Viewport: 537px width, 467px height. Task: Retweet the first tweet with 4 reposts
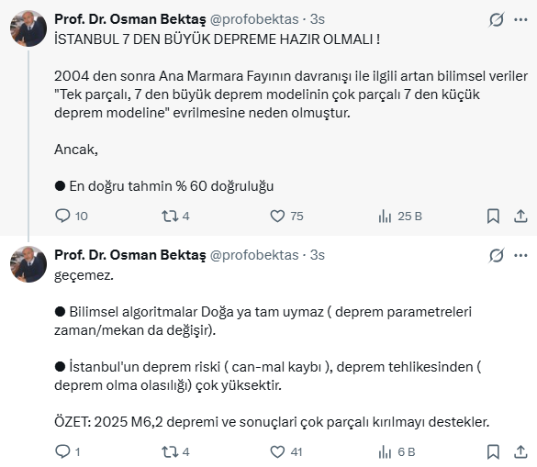pos(175,216)
